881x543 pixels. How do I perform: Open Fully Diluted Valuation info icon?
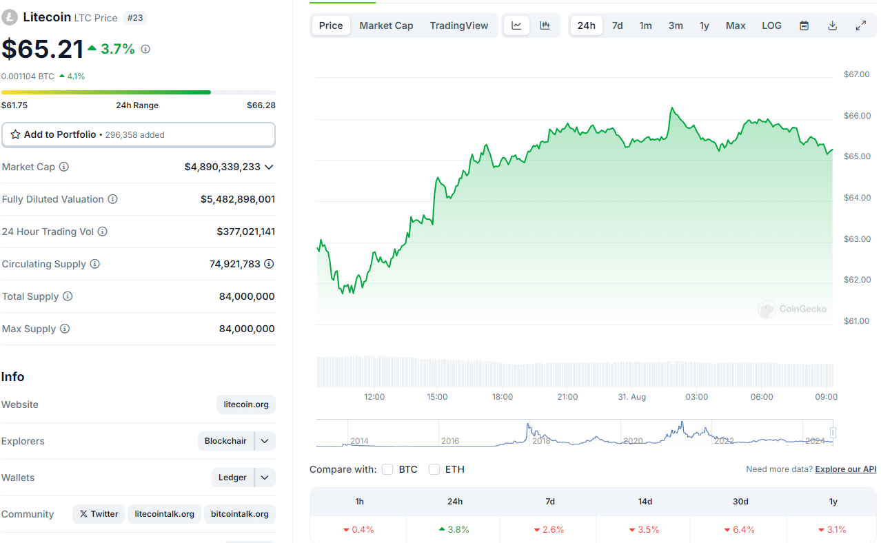pyautogui.click(x=112, y=199)
